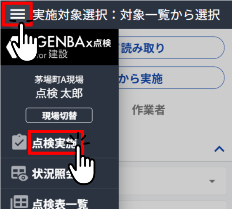Screen dimensions: 232x209
Task: Click the second field below dropdown
Action: [173, 205]
